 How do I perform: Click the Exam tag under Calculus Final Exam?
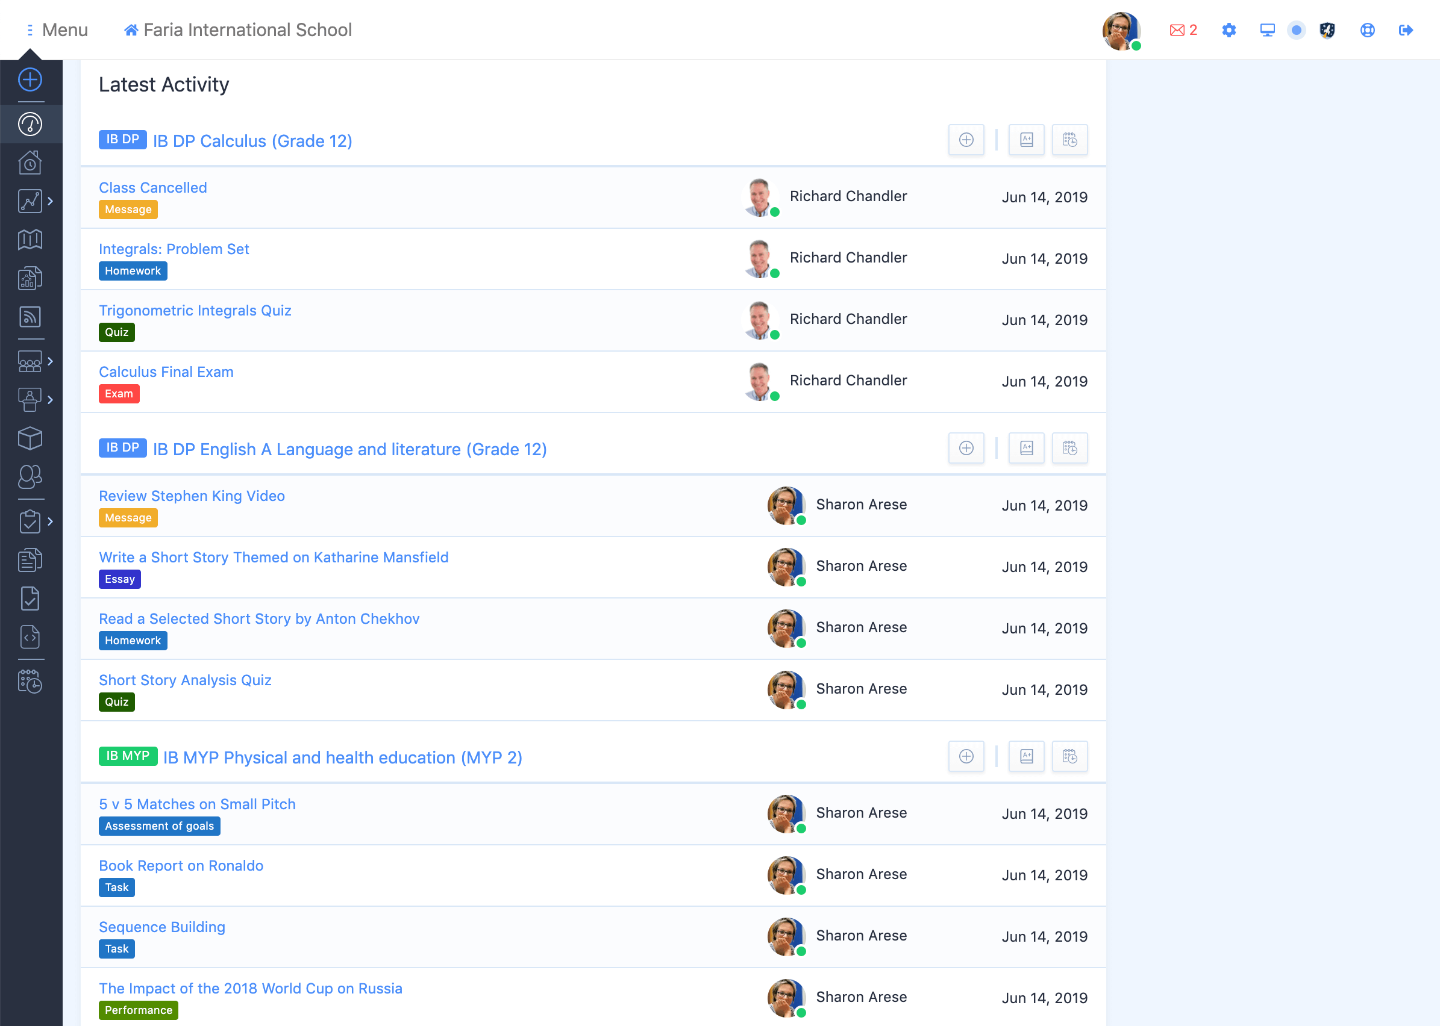(119, 394)
